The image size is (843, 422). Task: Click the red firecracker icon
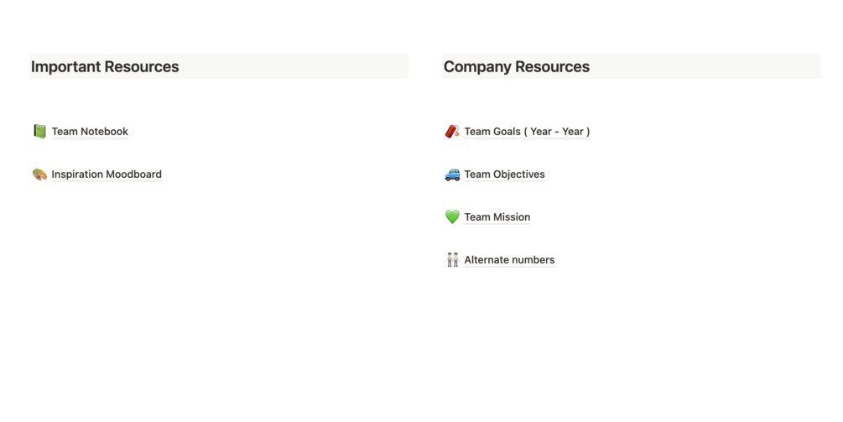click(x=452, y=131)
